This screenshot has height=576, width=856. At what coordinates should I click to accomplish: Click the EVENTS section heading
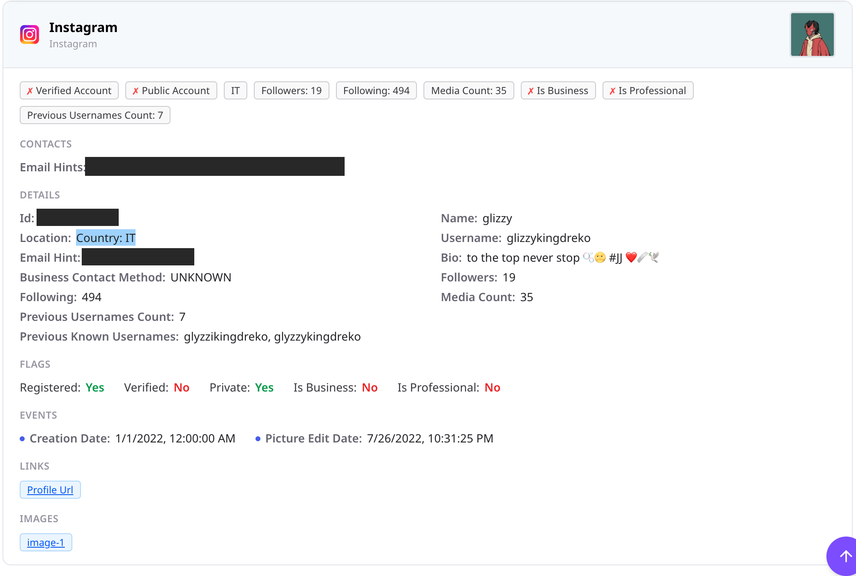coord(39,415)
